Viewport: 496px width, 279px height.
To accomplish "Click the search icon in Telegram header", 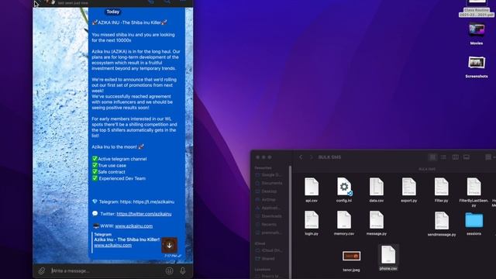I will pos(167,2).
